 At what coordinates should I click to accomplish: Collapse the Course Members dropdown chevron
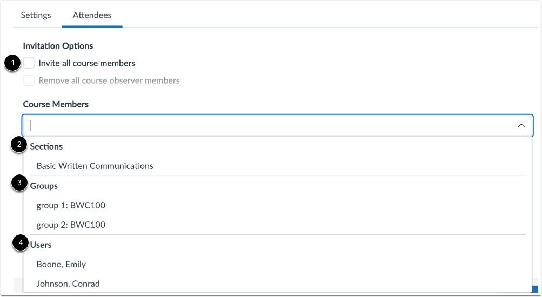pos(521,125)
